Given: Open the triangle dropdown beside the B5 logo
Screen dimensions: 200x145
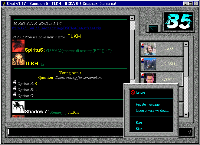Looking at the screenshot, I should [x=154, y=29].
